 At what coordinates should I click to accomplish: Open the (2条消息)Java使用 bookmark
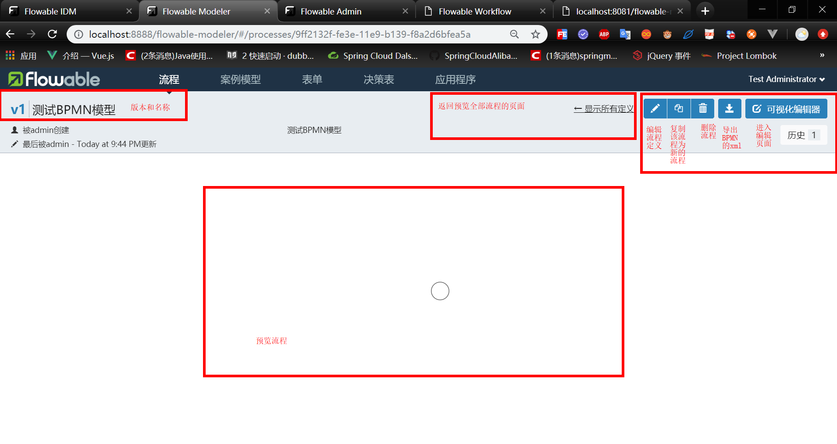tap(169, 56)
